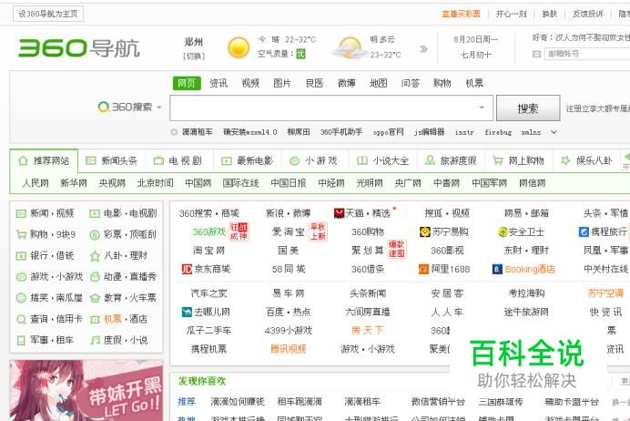Open the 4399小游戏 link

tap(288, 331)
